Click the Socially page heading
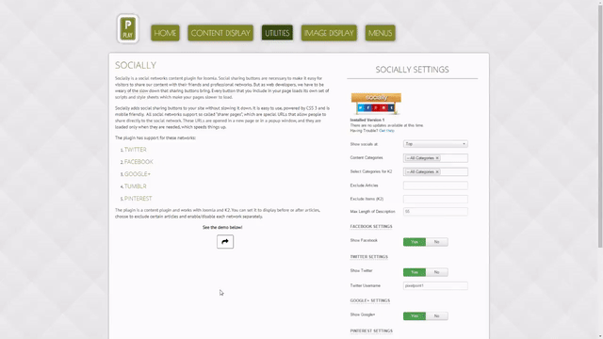603x339 pixels. [136, 65]
